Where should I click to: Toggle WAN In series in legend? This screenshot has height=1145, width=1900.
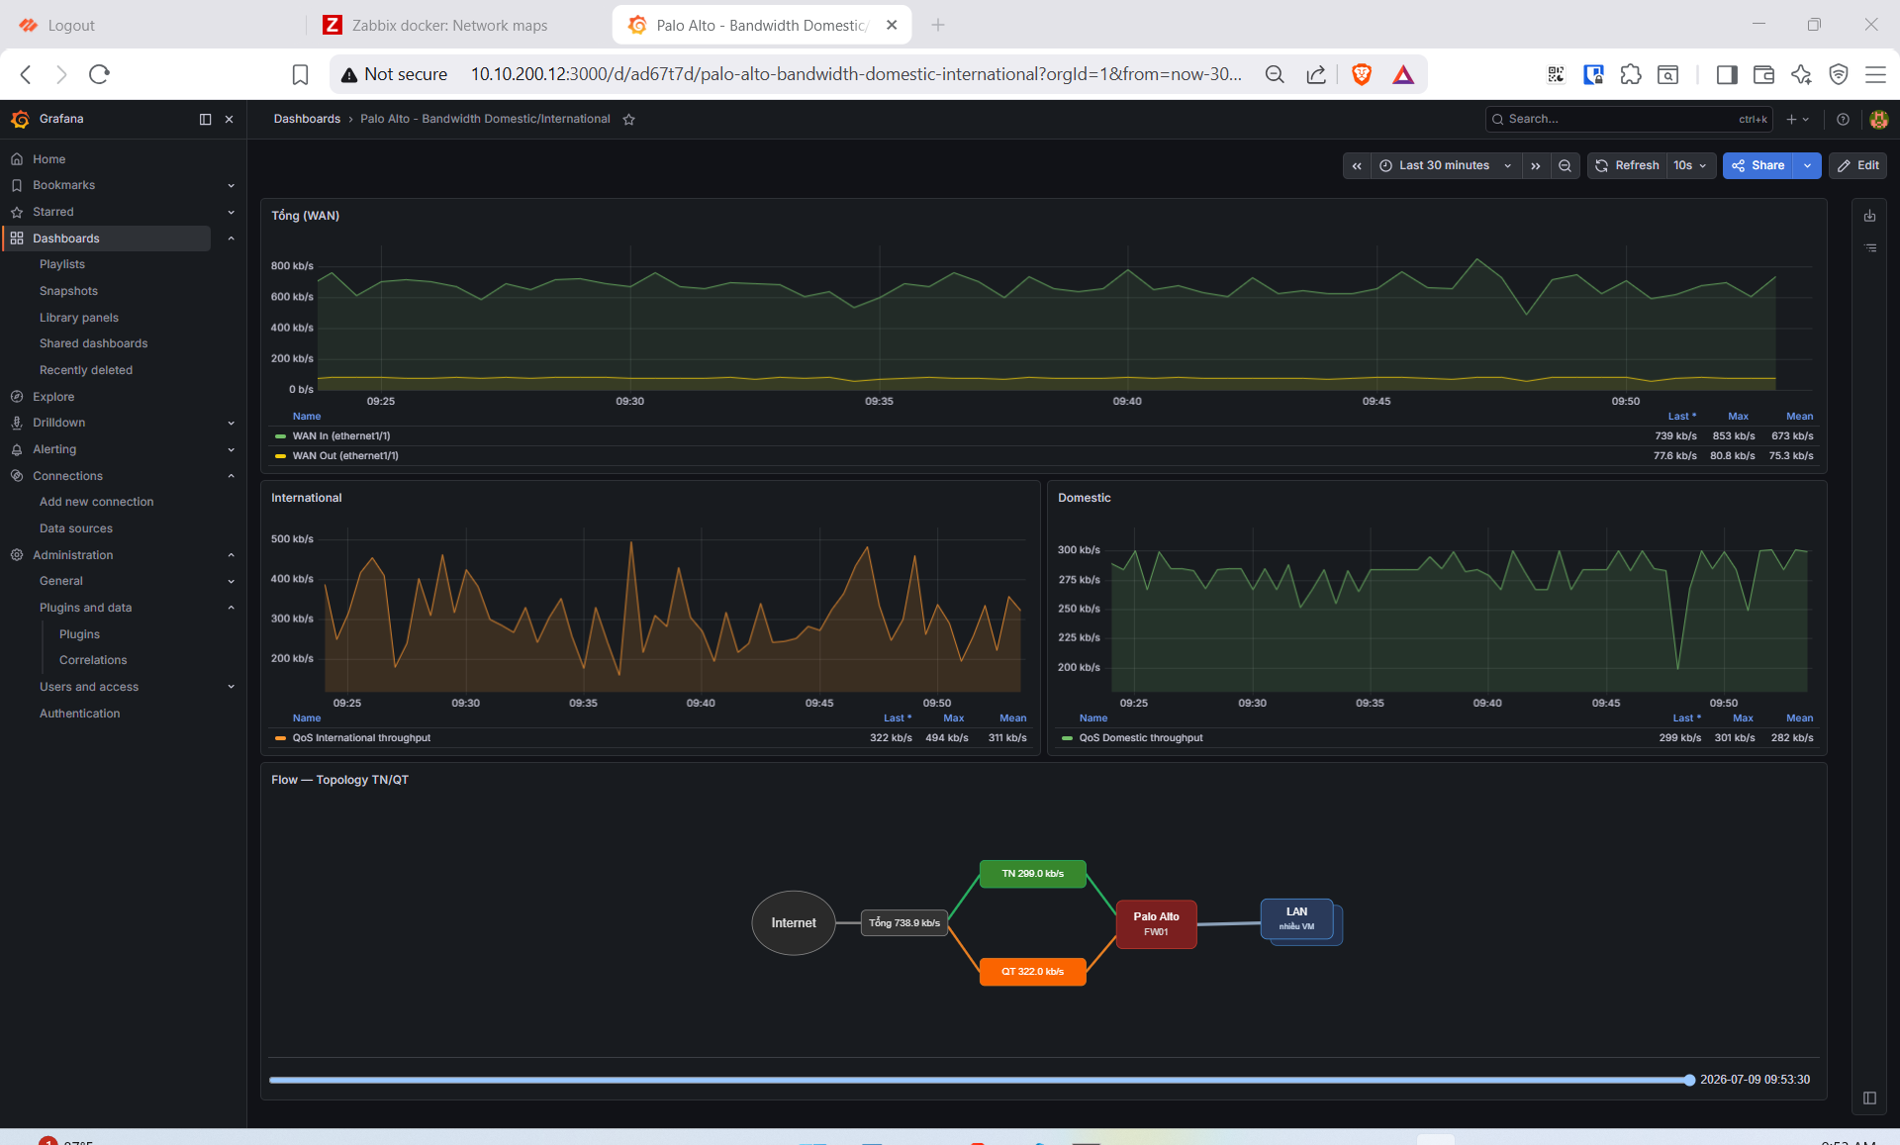(x=340, y=436)
